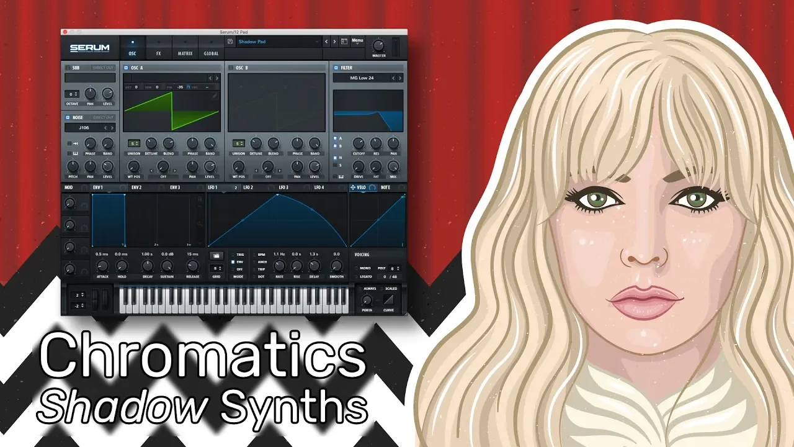Click the Master volume knob

[x=378, y=46]
